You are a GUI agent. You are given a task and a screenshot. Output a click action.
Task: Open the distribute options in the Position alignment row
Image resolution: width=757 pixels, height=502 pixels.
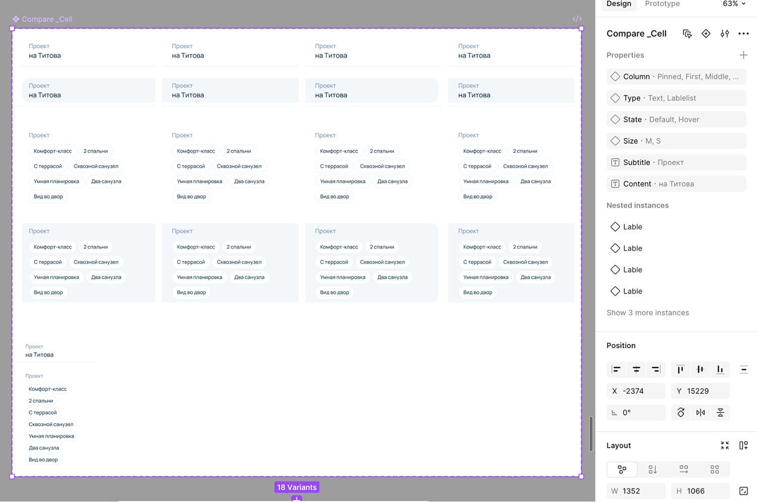(x=743, y=369)
